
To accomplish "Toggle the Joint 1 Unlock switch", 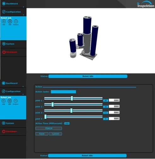I will point(114,100).
